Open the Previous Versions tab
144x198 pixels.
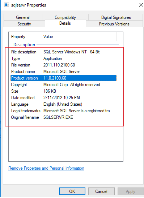click(114, 24)
